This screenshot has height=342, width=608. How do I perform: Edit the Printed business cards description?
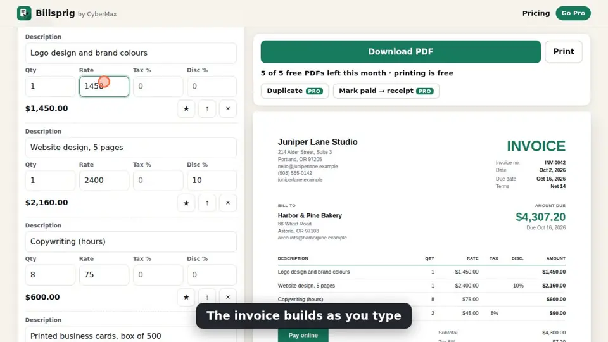[131, 334]
